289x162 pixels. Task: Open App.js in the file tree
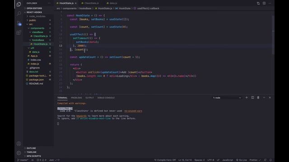tap(34, 56)
